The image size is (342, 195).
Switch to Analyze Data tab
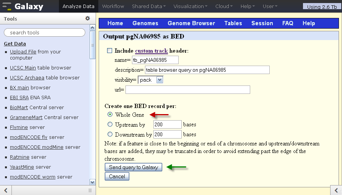coord(78,6)
